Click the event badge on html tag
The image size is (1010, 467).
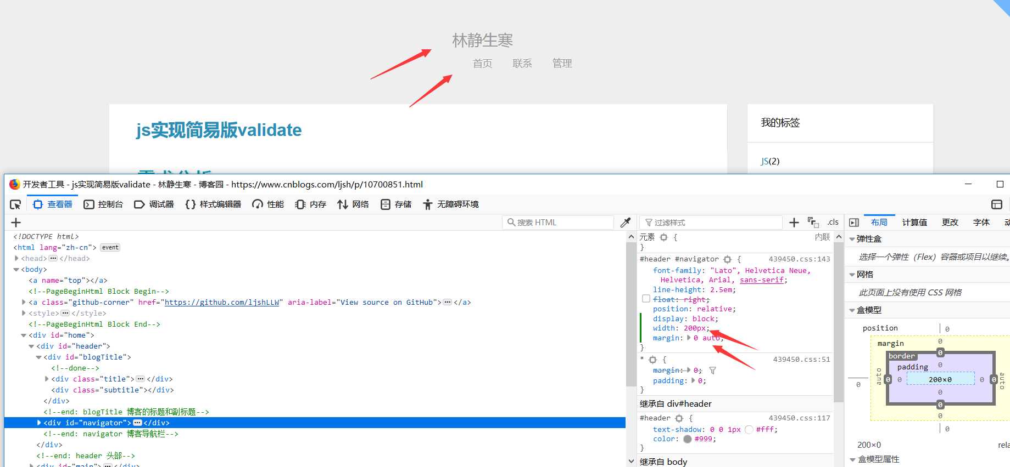click(110, 248)
